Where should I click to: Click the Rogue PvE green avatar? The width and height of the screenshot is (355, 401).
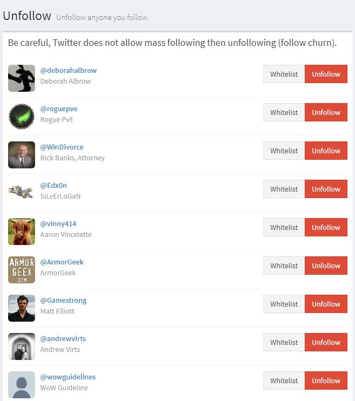(22, 117)
